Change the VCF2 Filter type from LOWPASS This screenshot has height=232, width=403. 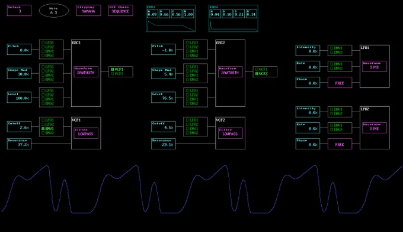coord(231,133)
